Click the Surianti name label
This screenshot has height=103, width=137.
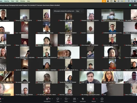87,33
